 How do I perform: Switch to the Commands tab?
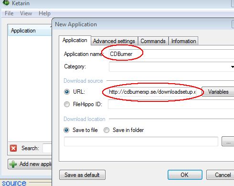[153, 41]
